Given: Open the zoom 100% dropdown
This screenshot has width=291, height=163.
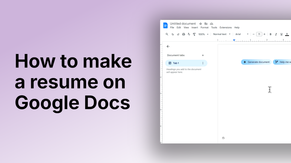Looking at the screenshot, I should 203,34.
